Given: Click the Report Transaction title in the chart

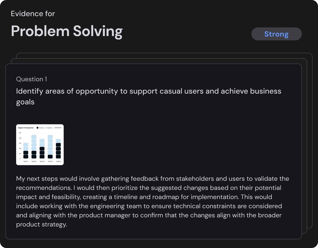Looking at the screenshot, I should (x=26, y=128).
